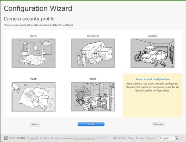186x142 pixels.
Task: Open the Terms of Service link
Action: tap(85, 138)
